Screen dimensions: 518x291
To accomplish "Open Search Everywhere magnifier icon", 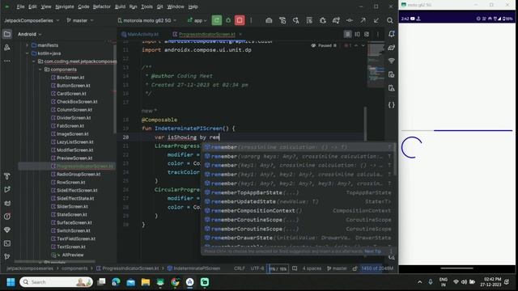I will pyautogui.click(x=390, y=20).
